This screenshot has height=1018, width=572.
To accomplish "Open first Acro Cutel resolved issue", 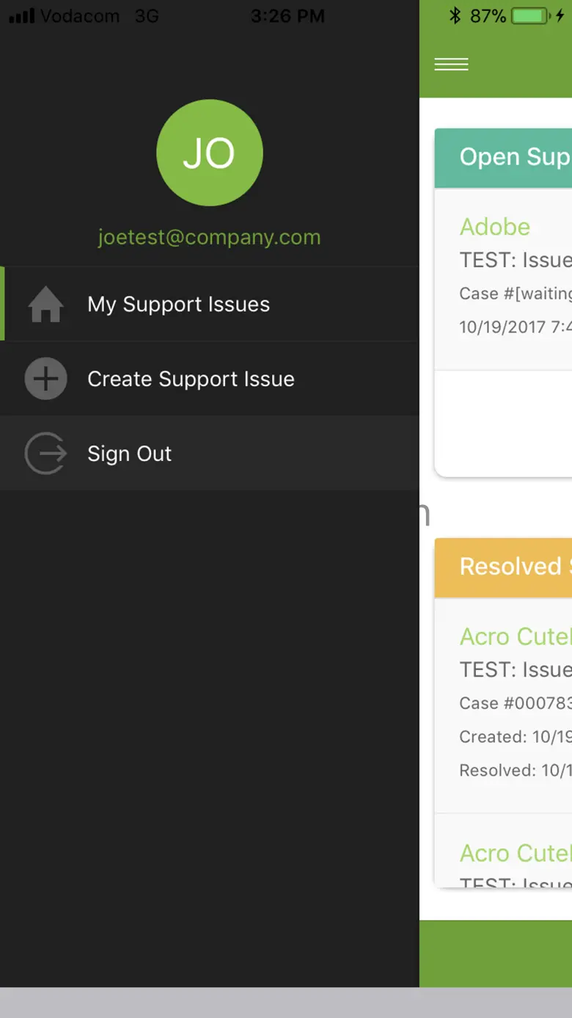I will click(x=515, y=636).
